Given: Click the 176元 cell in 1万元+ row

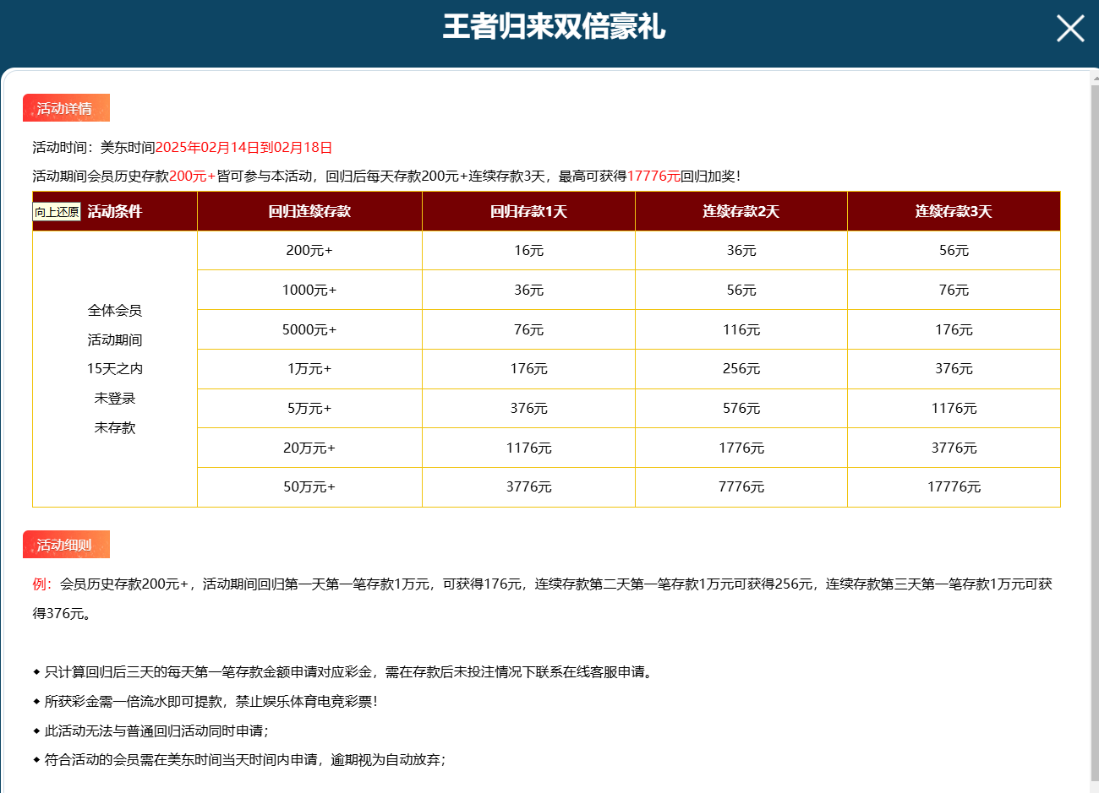Looking at the screenshot, I should pos(528,369).
